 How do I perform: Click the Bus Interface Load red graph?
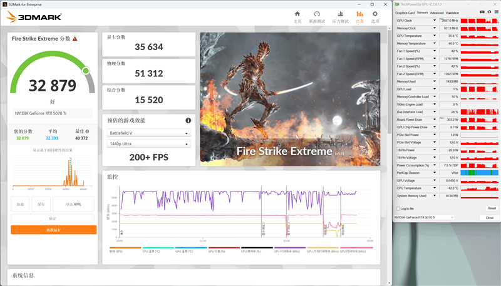click(479, 112)
